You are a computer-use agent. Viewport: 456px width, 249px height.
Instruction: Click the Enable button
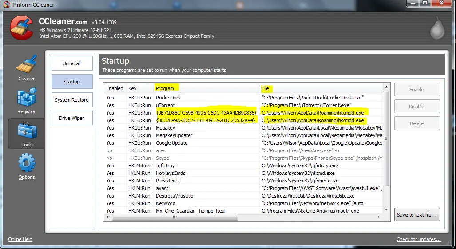tap(417, 90)
